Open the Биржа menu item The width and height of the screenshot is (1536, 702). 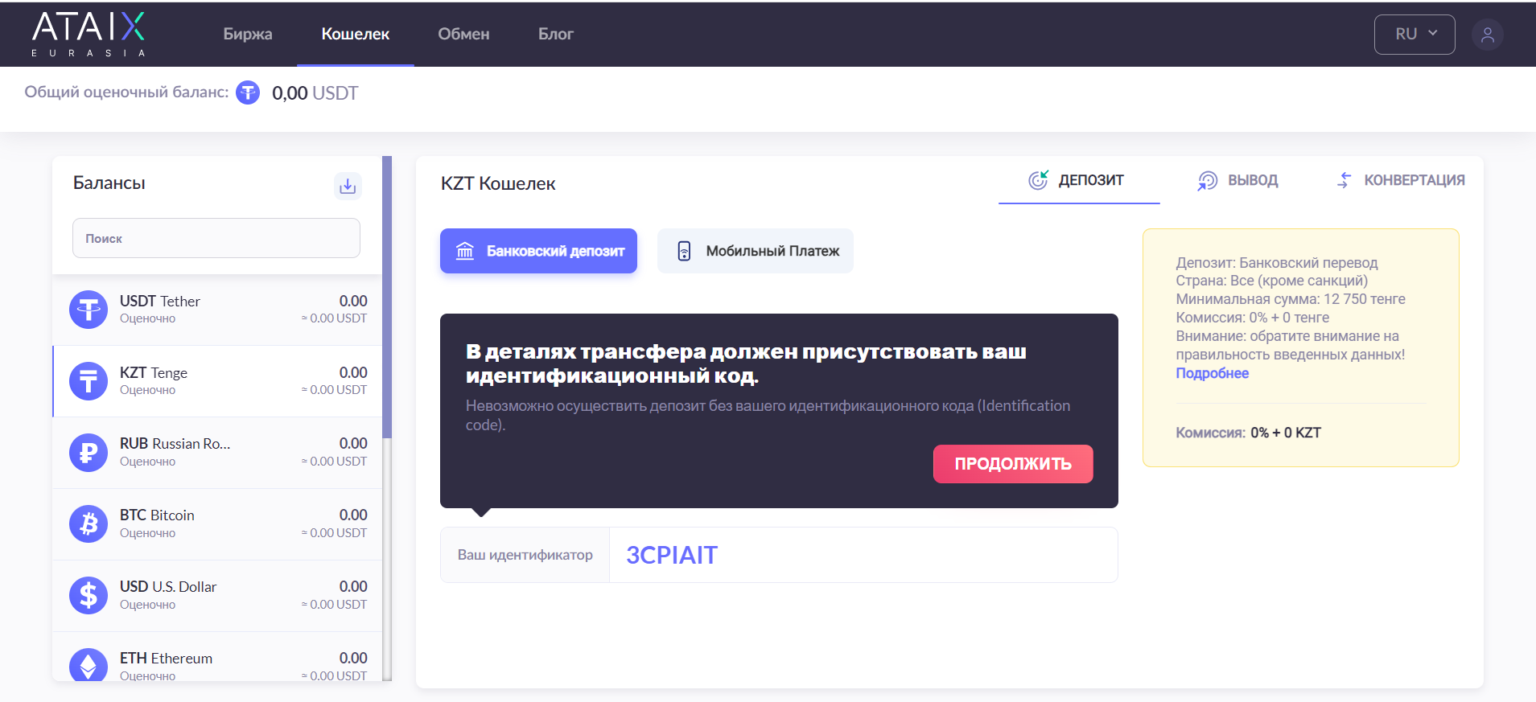247,34
